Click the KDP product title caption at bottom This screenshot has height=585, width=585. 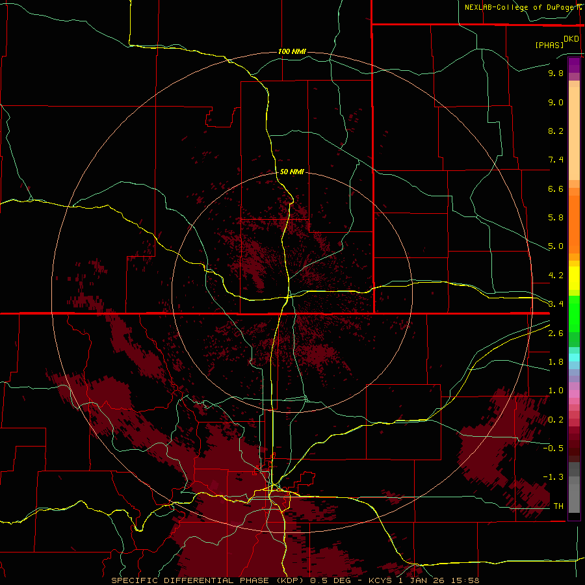[296, 580]
